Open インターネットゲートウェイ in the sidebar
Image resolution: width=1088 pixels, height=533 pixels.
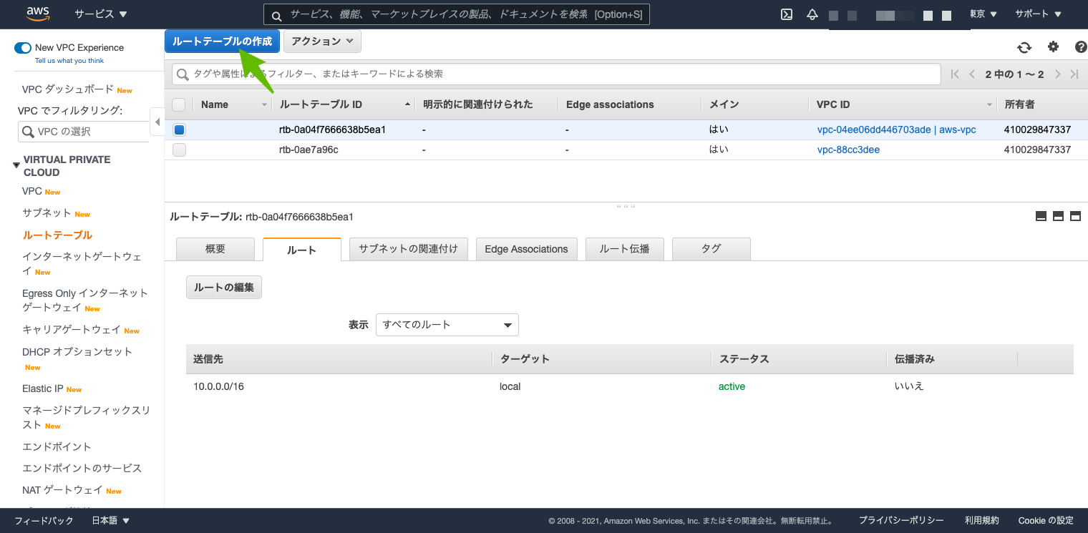(82, 264)
